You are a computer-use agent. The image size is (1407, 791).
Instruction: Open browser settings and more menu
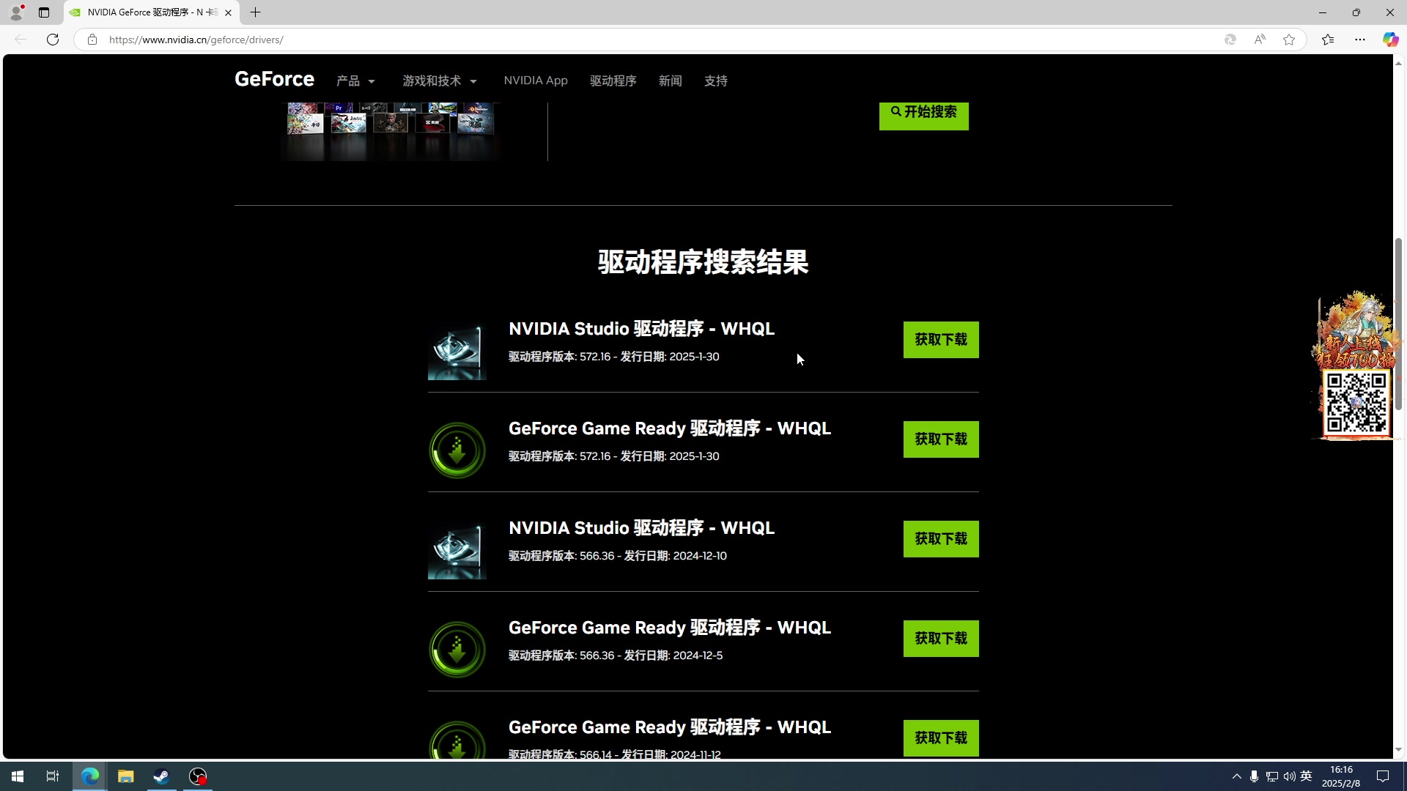click(1360, 40)
